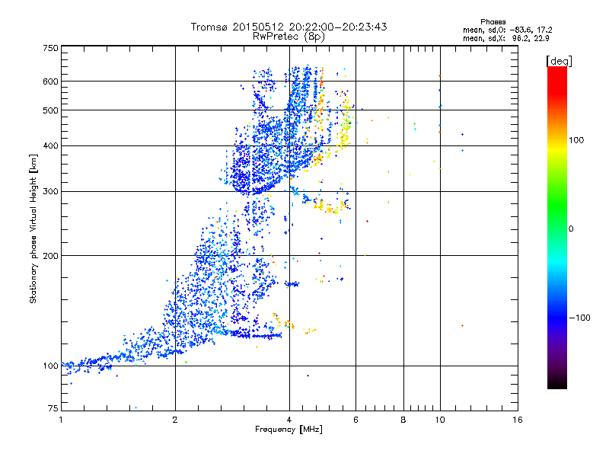Screen dimensions: 609x457
Task: Click the '[deg]' colorbar unit label
Action: tap(559, 61)
